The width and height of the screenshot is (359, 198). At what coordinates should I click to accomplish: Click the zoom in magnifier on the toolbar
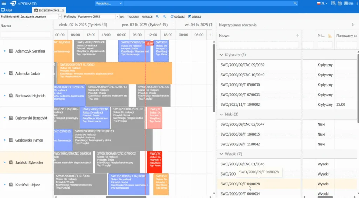tap(157, 16)
